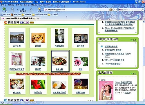The height and width of the screenshot is (105, 145).
Task: Expand the address bar dropdown arrow
Action: pyautogui.click(x=116, y=10)
